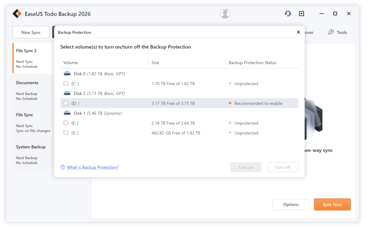This screenshot has height=227, width=368.
Task: Check the (C: ) volume checkbox
Action: click(x=66, y=83)
